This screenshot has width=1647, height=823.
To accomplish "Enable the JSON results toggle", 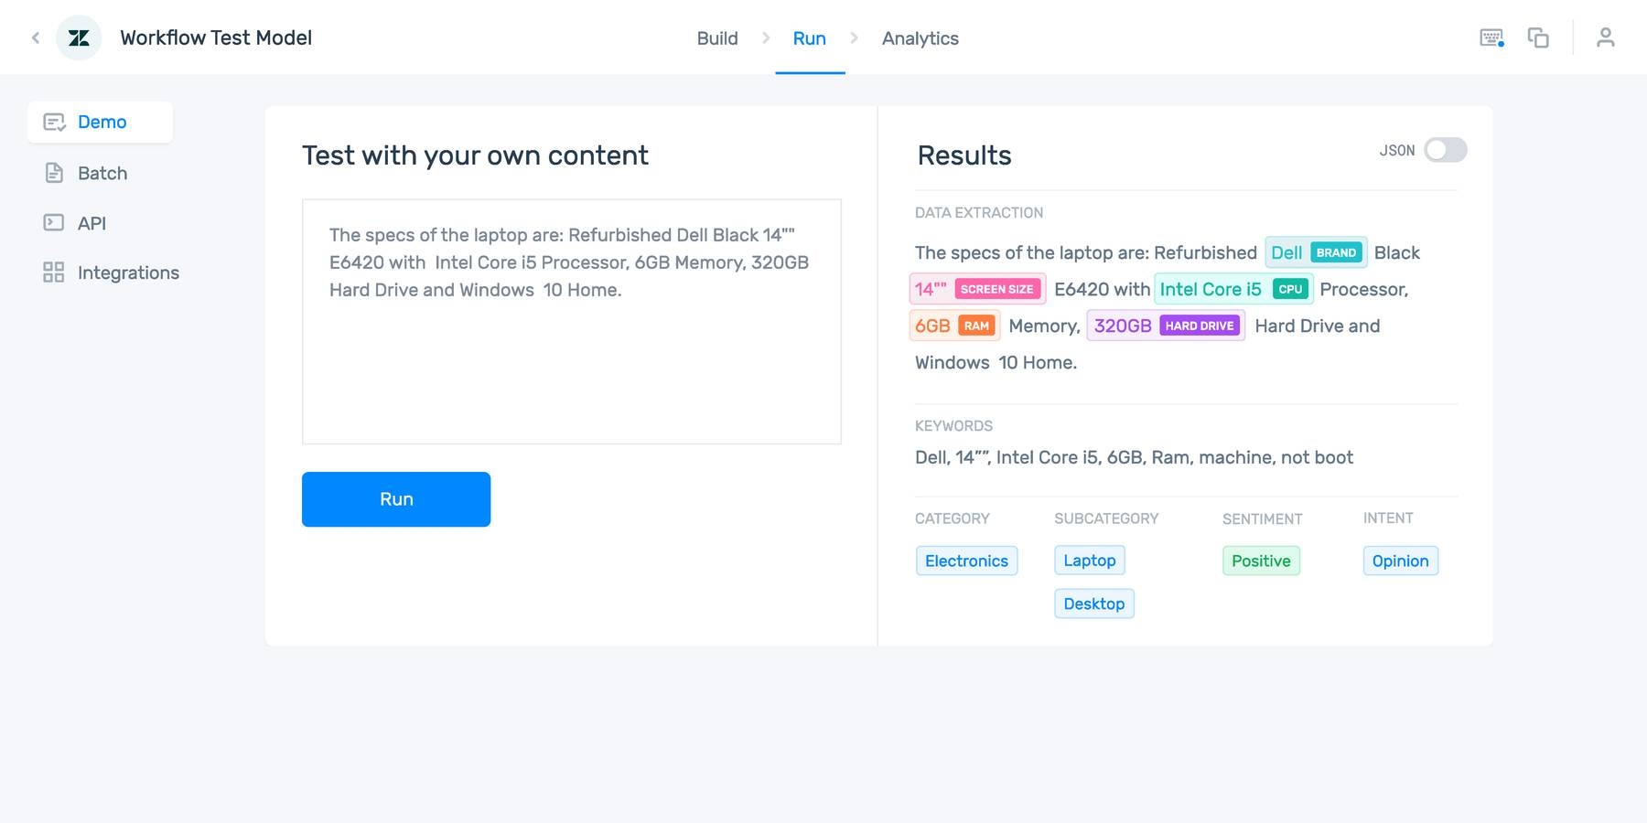I will 1445,150.
